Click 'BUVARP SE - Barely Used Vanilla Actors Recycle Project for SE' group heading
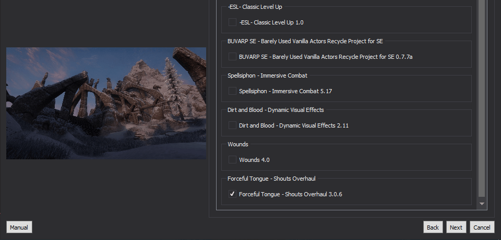Viewport: 501px width, 240px height. point(305,41)
